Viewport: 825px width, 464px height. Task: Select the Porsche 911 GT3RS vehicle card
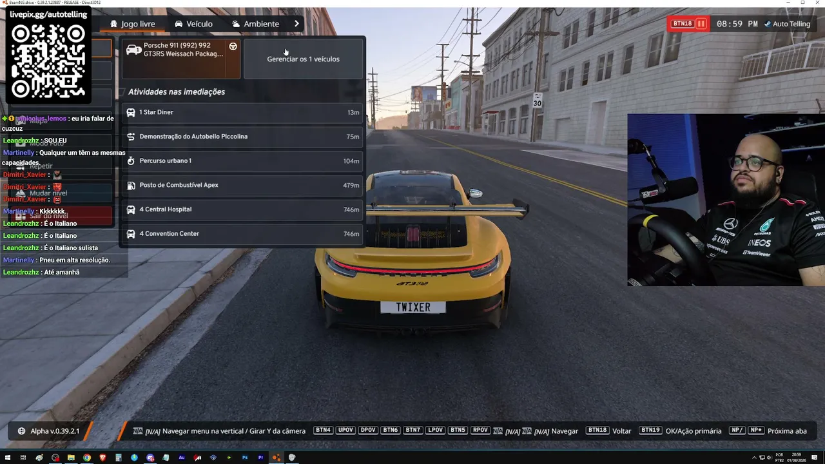(x=181, y=59)
